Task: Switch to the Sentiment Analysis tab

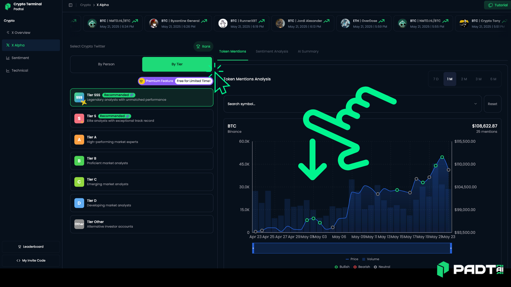Action: [272, 52]
